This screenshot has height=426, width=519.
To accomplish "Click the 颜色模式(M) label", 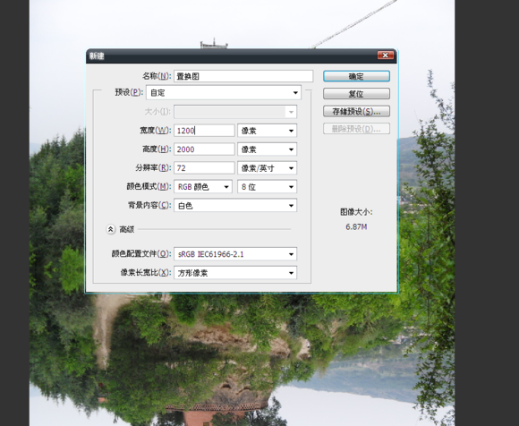I will click(149, 187).
